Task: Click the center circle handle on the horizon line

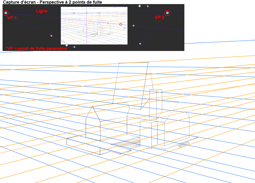Action: point(86,13)
